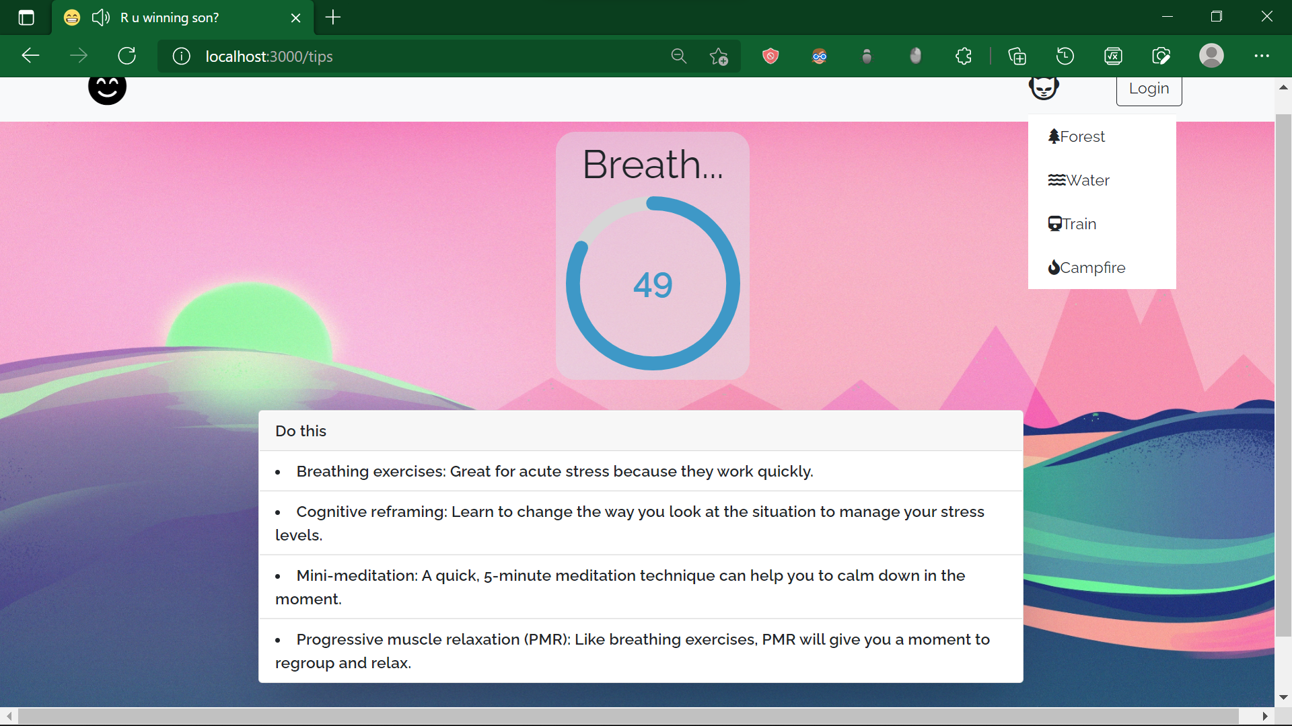The height and width of the screenshot is (726, 1292).
Task: Mute the tab via speaker icon
Action: (100, 17)
